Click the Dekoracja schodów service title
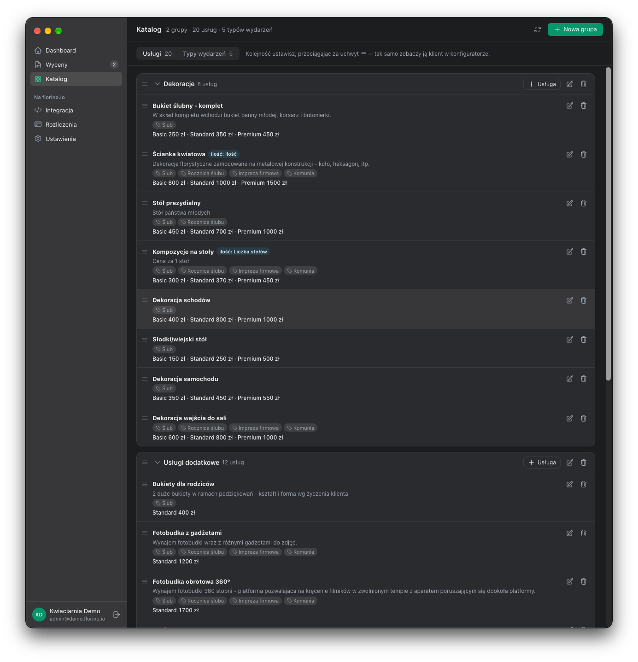 [x=181, y=300]
